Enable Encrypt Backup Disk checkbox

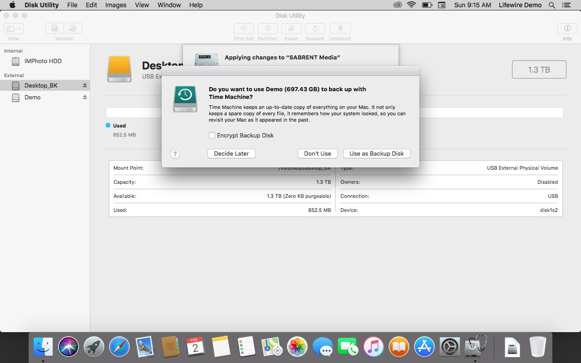tap(212, 135)
